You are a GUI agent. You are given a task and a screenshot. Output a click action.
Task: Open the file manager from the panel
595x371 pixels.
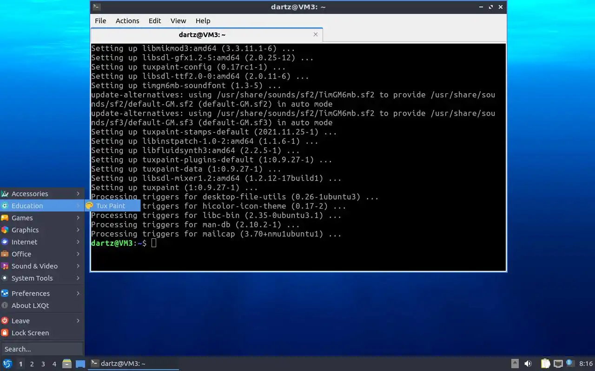point(67,364)
